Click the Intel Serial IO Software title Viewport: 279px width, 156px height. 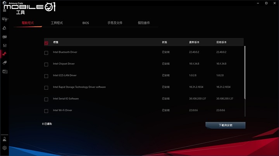click(x=66, y=99)
